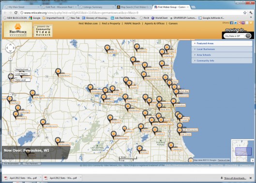Click the City, State or ZIP field
This screenshot has width=256, height=183.
(234, 36)
